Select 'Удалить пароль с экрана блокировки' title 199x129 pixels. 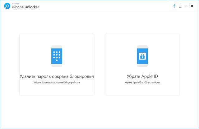pos(57,76)
